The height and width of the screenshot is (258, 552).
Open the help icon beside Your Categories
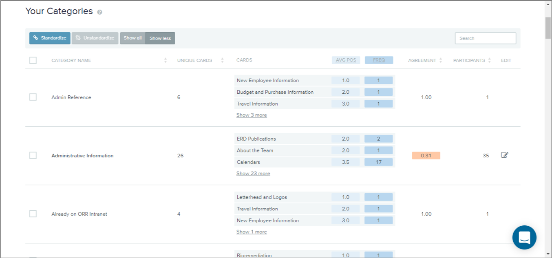tap(99, 12)
